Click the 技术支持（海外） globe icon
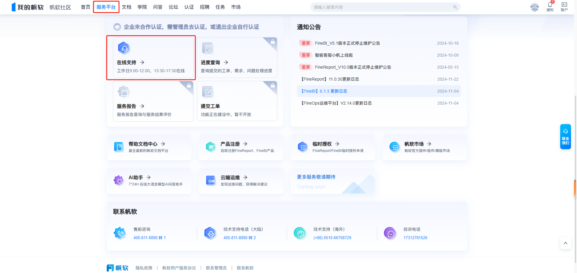Screen dimensions: 577x273 click(x=300, y=233)
